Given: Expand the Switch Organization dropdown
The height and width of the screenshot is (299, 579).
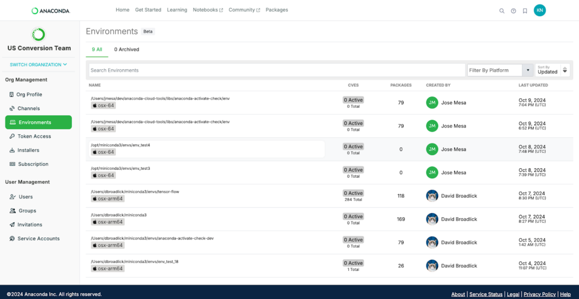Looking at the screenshot, I should pyautogui.click(x=38, y=64).
